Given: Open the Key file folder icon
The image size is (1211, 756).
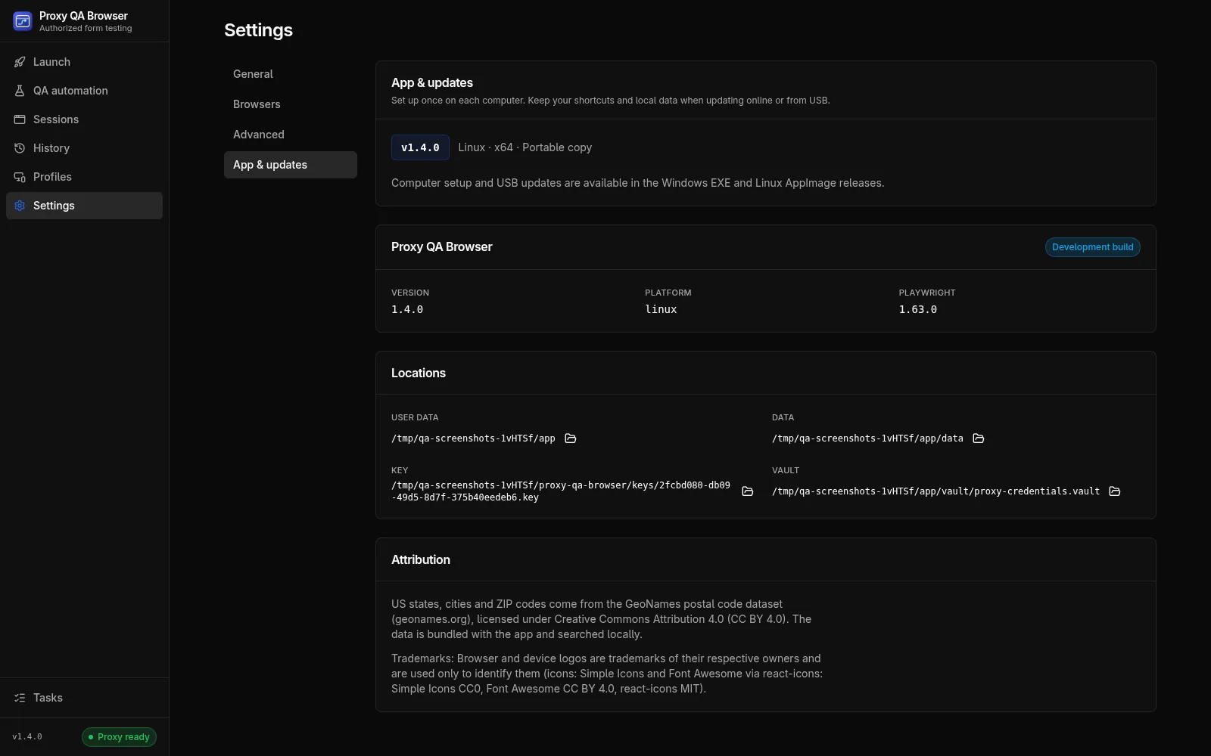Looking at the screenshot, I should (748, 491).
